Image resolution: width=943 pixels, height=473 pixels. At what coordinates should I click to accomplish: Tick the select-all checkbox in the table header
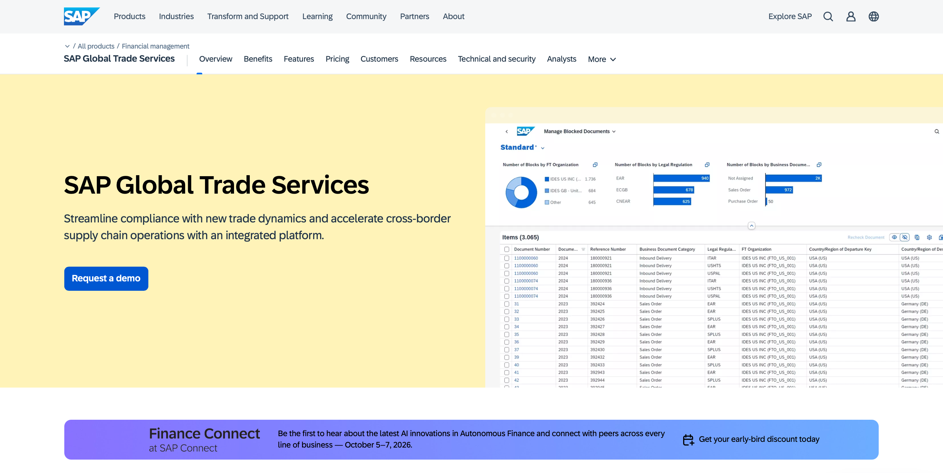507,249
